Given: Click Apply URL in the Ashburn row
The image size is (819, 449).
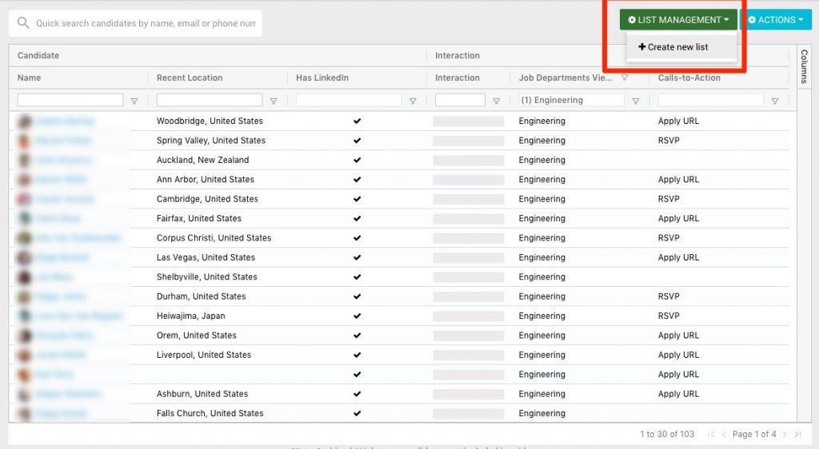Looking at the screenshot, I should pyautogui.click(x=678, y=394).
